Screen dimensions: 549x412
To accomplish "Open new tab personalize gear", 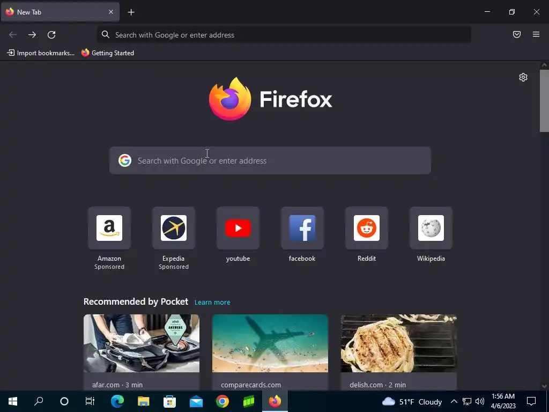I will click(523, 77).
